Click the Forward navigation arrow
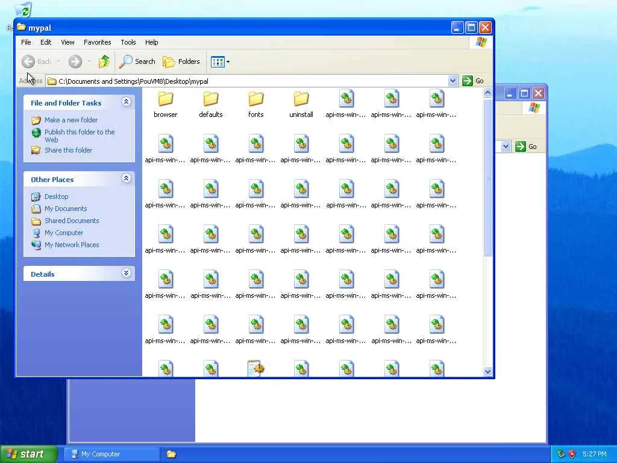This screenshot has width=617, height=463. tap(75, 61)
